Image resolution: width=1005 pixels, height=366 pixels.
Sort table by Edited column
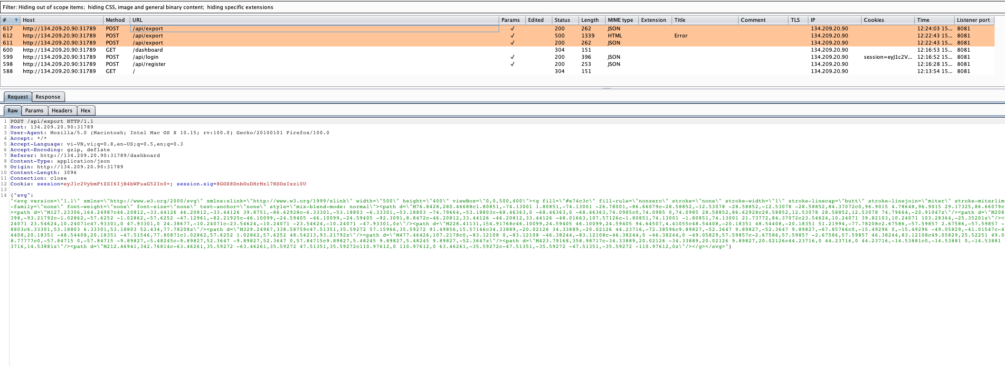click(x=538, y=20)
